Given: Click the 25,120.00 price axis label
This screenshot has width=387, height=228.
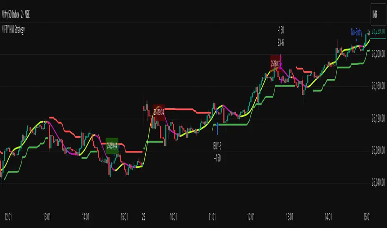Looking at the screenshot, I should [378, 118].
